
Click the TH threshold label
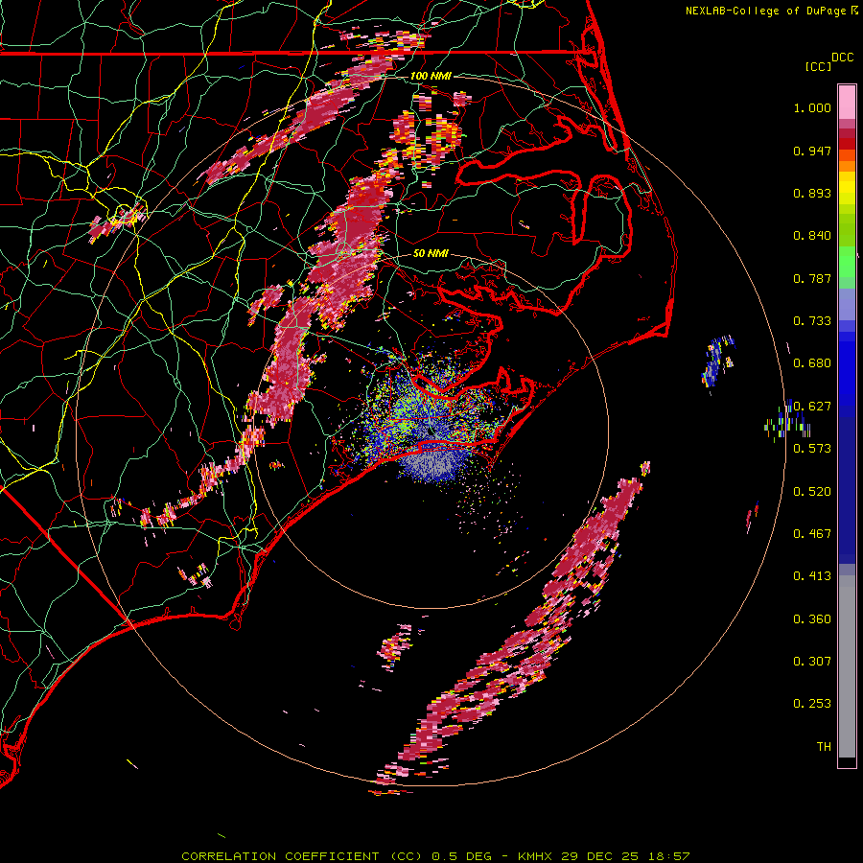(824, 747)
